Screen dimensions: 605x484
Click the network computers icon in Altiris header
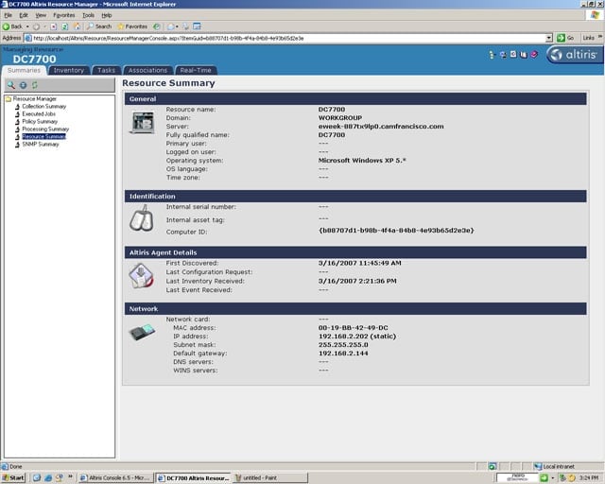(503, 55)
